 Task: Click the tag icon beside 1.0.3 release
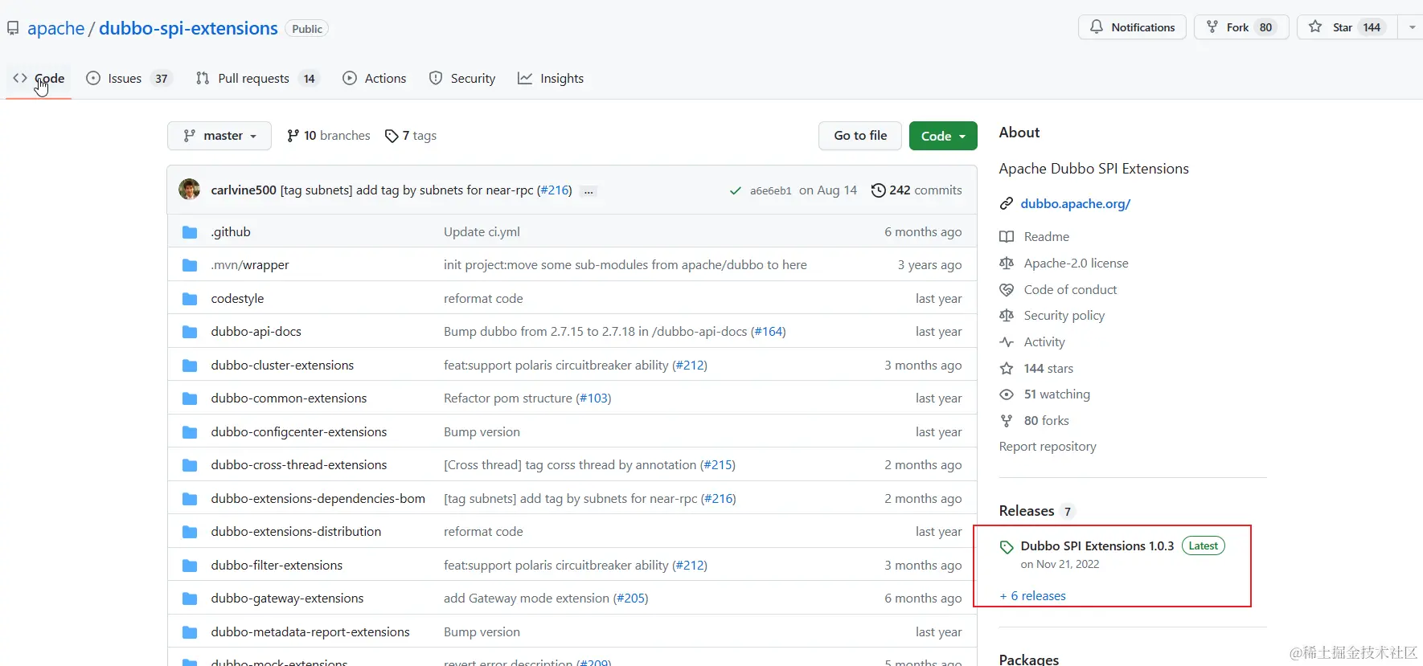pos(1007,548)
